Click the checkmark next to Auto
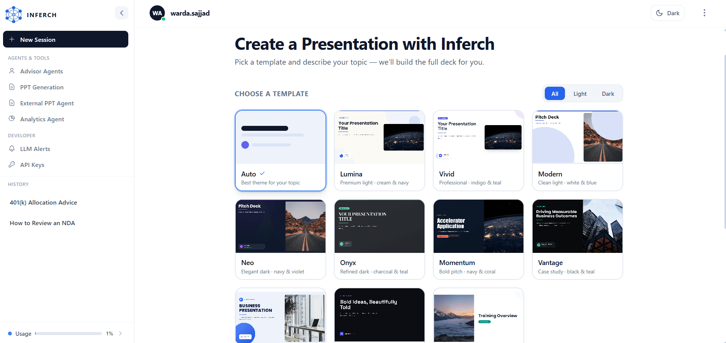 [x=262, y=173]
